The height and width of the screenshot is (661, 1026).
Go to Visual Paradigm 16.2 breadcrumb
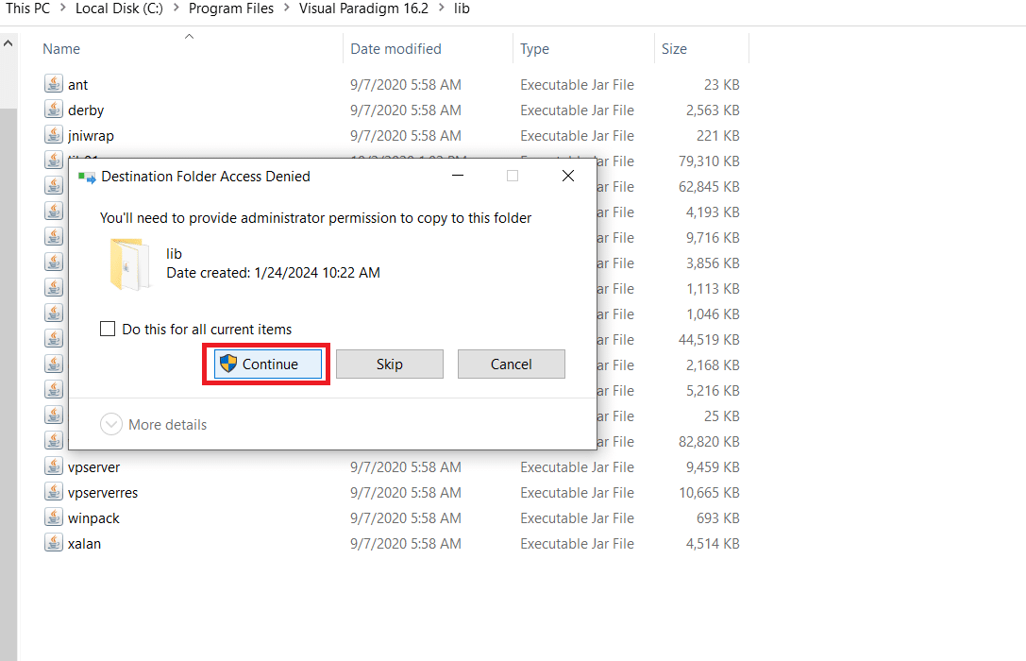pos(363,8)
